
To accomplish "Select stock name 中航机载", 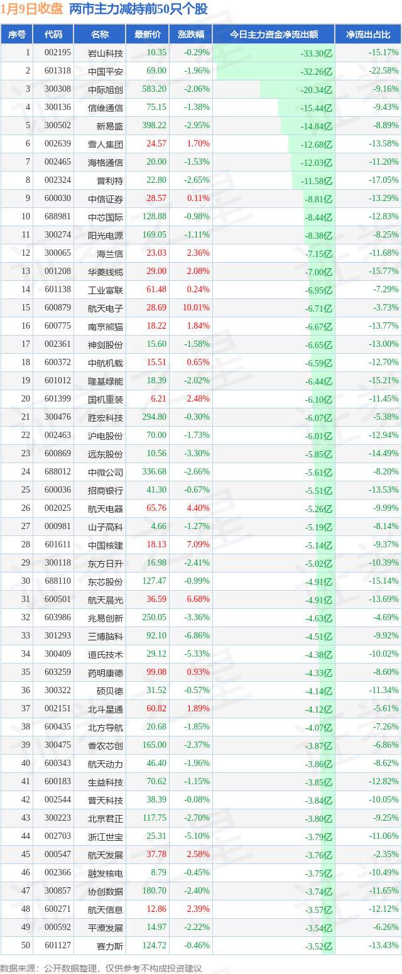I will (106, 363).
